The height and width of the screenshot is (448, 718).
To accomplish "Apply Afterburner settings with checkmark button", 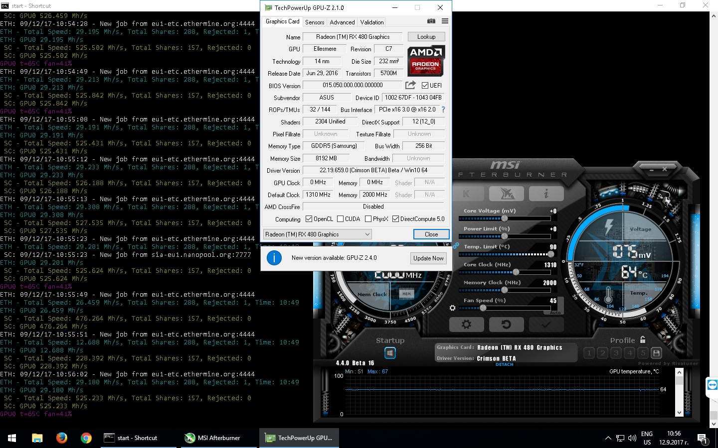I will click(x=546, y=325).
